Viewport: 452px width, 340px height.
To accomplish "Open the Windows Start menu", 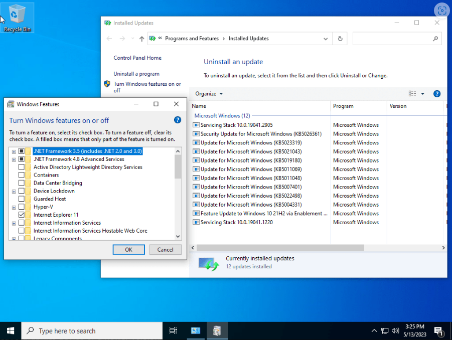I will [11, 331].
